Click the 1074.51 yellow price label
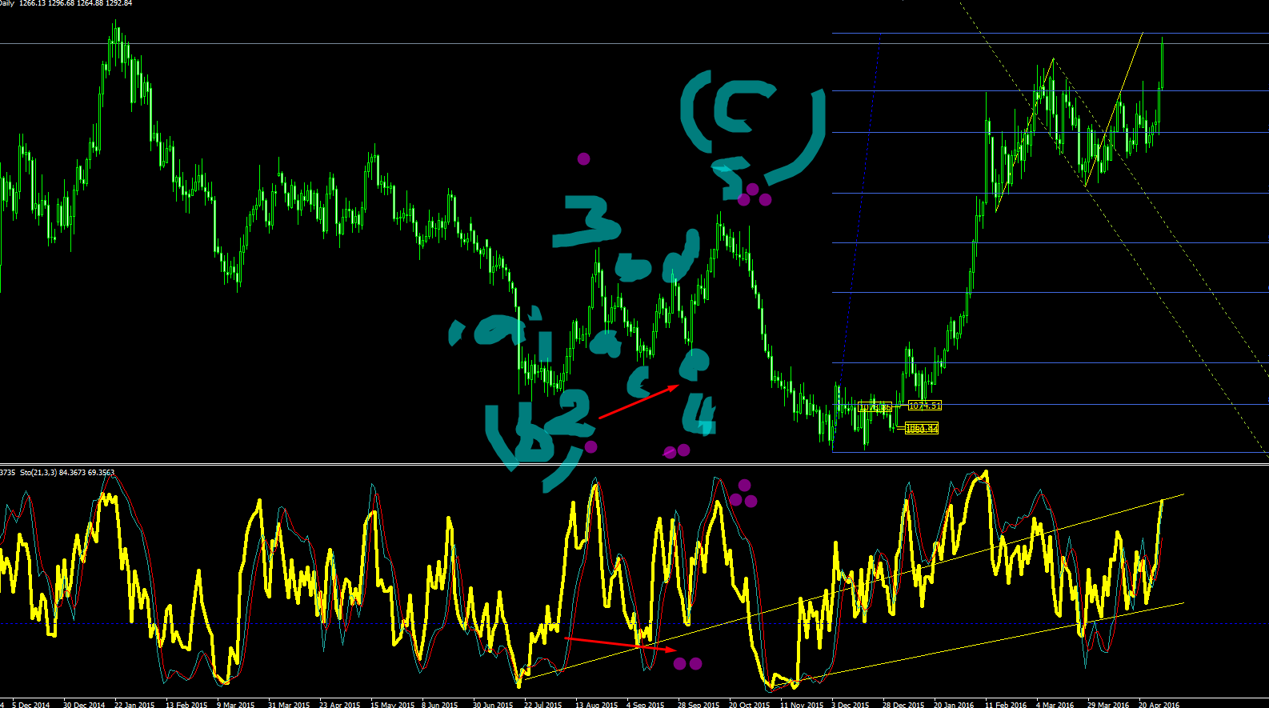This screenshot has height=708, width=1269. [925, 406]
